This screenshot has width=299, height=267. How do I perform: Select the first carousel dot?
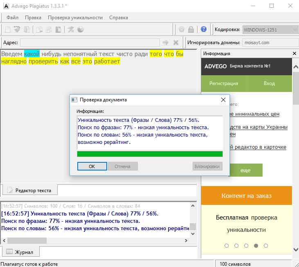227,246
